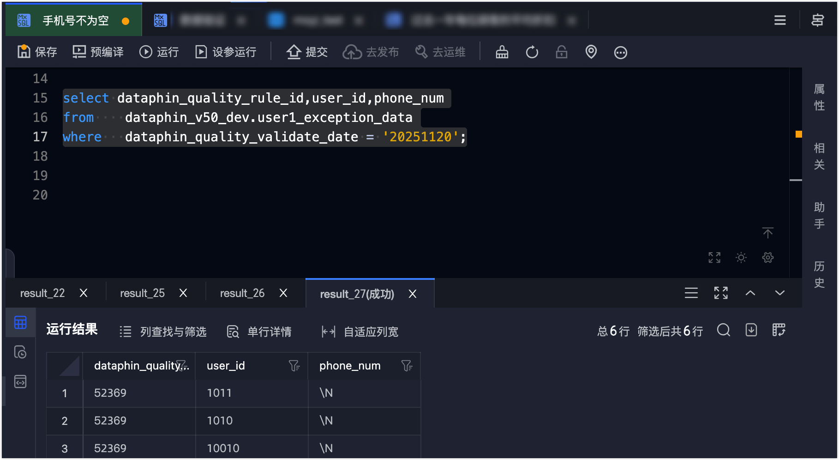Switch to the 手机号不为空 editor tab
Image resolution: width=839 pixels, height=460 pixels.
pos(74,20)
